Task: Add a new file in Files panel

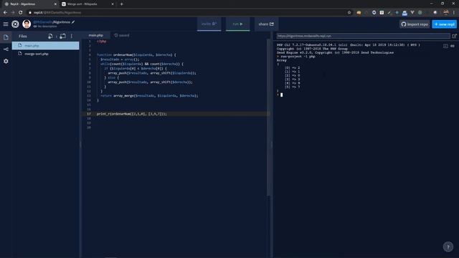Action: (x=50, y=36)
